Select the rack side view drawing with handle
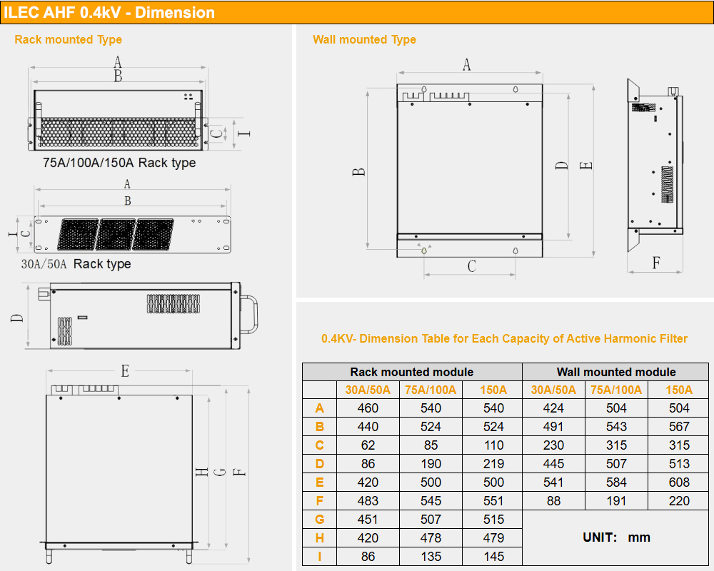The height and width of the screenshot is (571, 714). [x=148, y=316]
